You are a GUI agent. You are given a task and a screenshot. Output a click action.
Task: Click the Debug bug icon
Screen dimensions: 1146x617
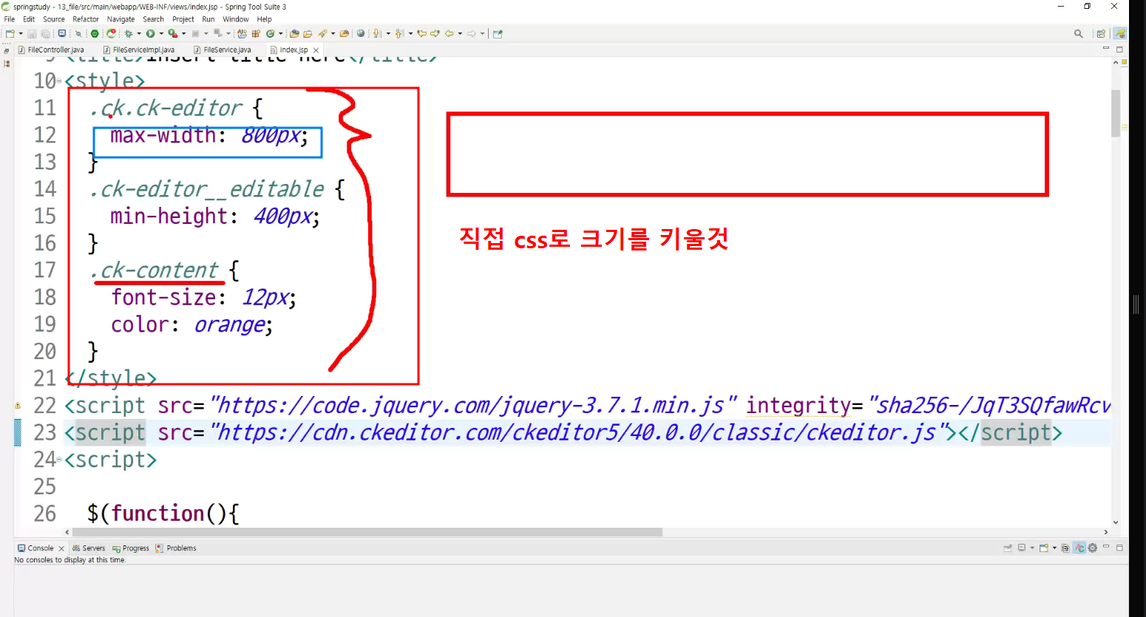(129, 33)
